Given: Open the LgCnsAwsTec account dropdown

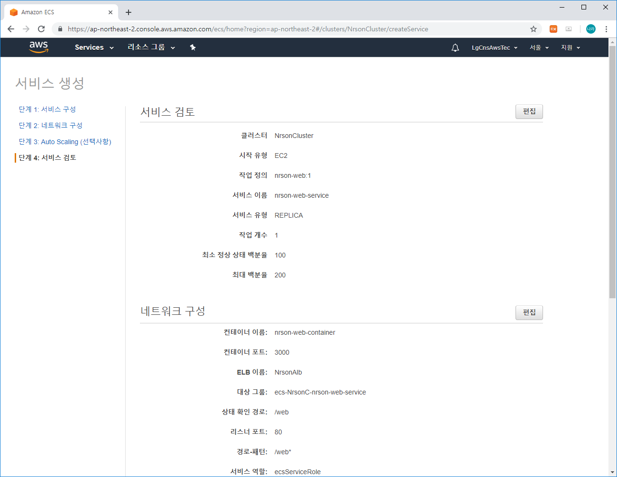Looking at the screenshot, I should [495, 47].
